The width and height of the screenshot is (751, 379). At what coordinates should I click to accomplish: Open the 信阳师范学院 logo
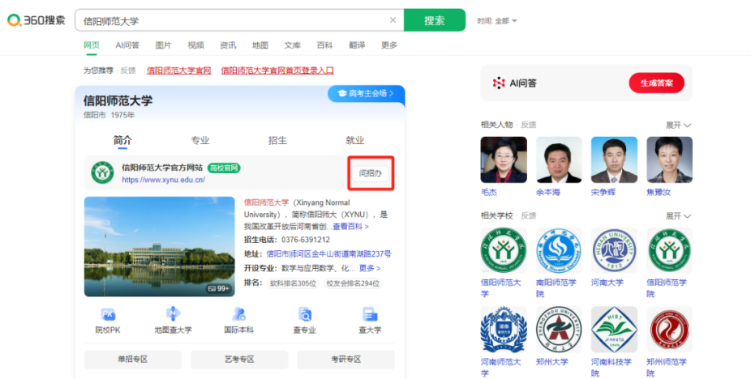[x=670, y=250]
